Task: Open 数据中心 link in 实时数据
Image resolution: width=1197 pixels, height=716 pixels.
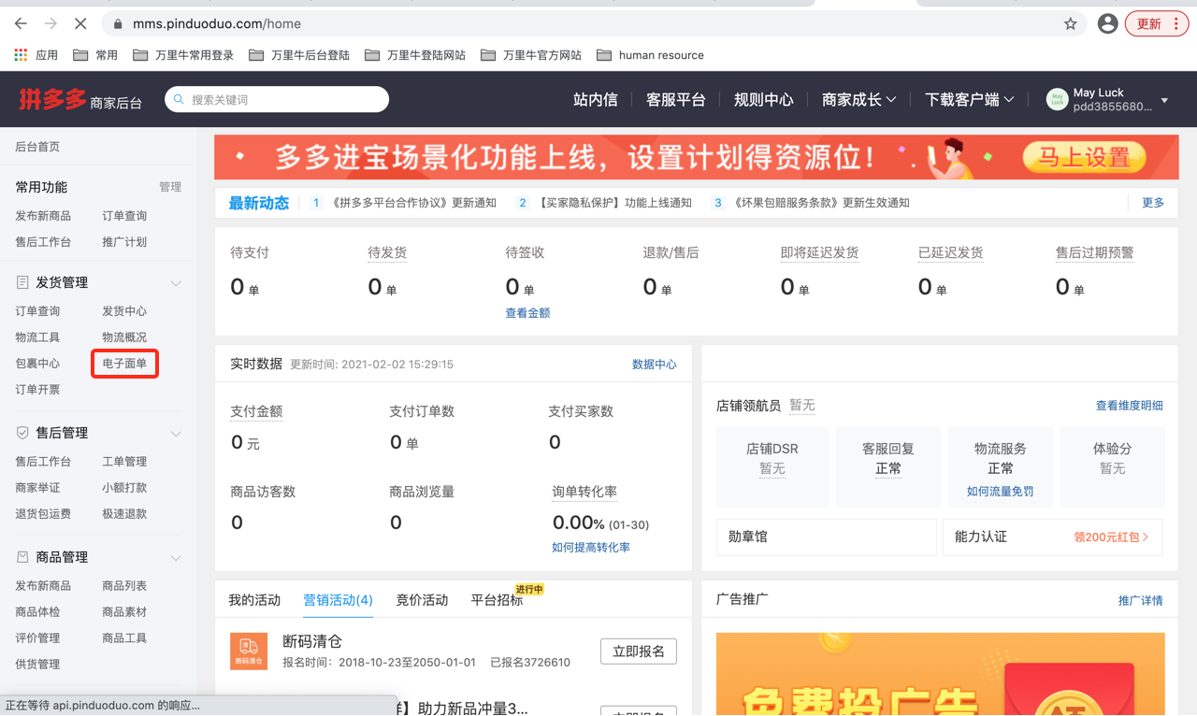Action: pyautogui.click(x=655, y=365)
